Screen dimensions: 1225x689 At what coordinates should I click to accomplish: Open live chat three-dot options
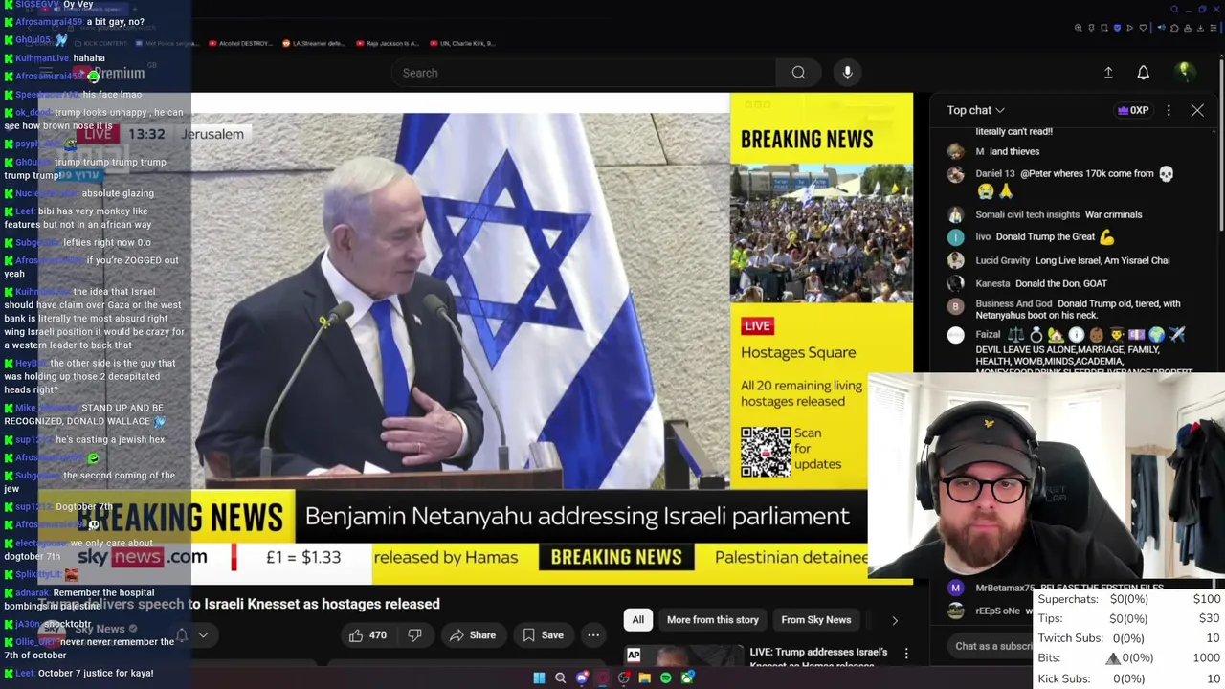tap(1169, 110)
